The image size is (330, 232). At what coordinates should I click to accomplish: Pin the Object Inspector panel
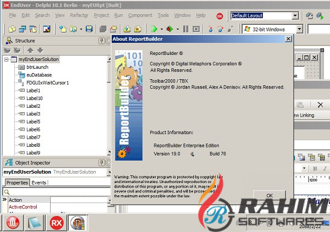pos(101,163)
